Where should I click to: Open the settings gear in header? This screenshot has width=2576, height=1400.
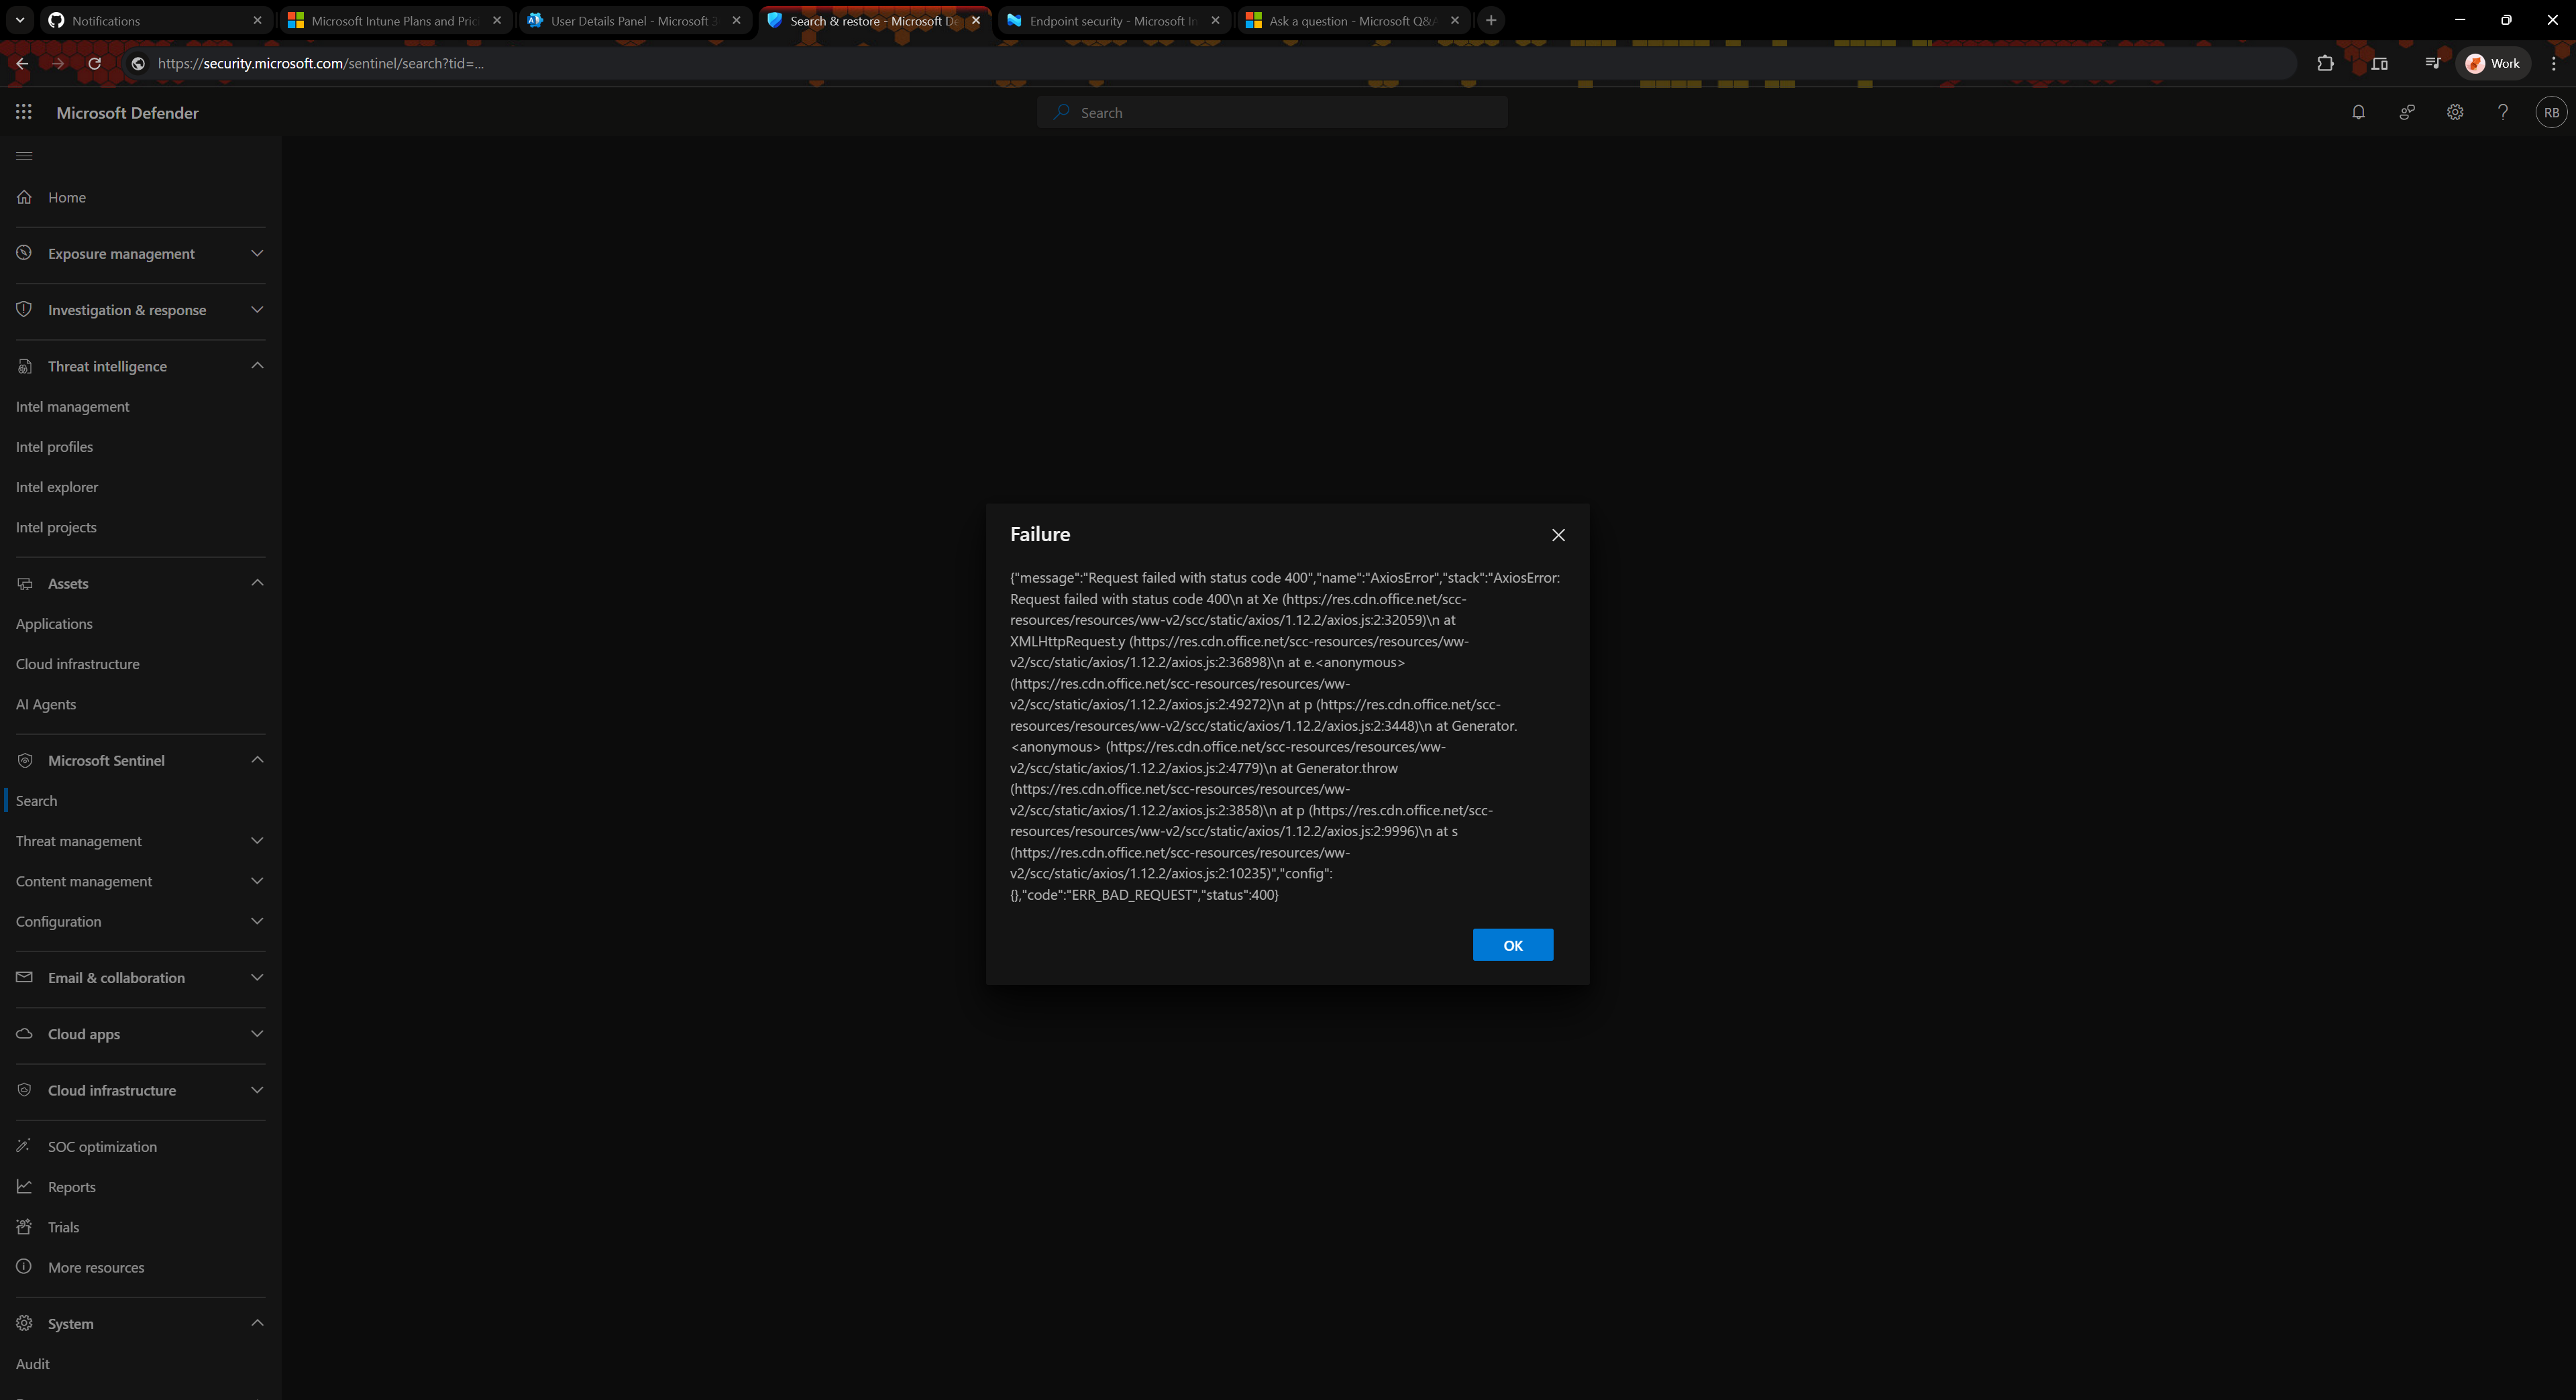pyautogui.click(x=2454, y=113)
